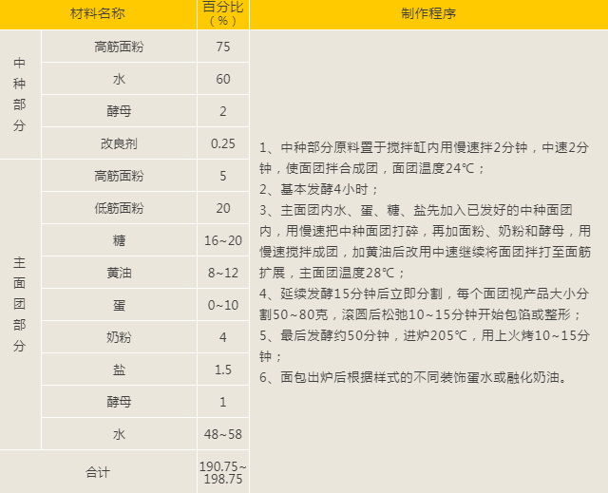
Task: Click the 蛋 ingredient cell
Action: click(119, 306)
